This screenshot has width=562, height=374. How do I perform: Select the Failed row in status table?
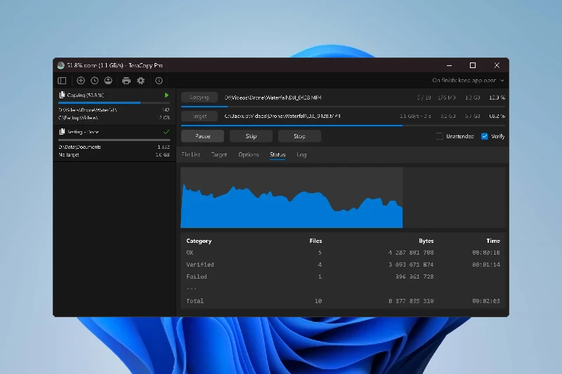pos(343,276)
